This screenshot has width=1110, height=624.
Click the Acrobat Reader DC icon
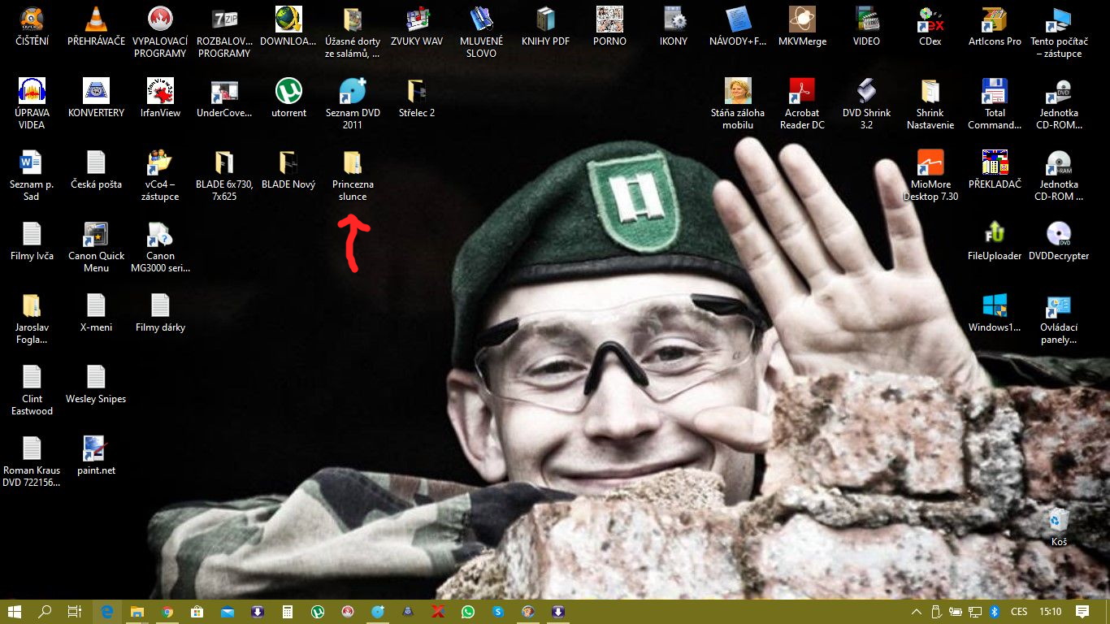(802, 104)
